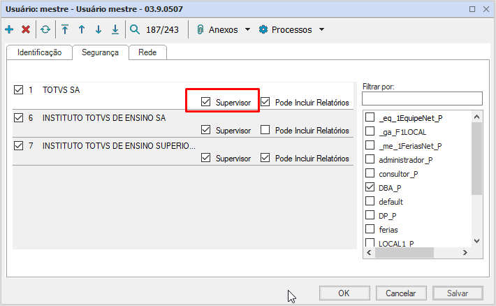Click the horizontal scrollbar thumb in profile list
This screenshot has width=496, height=306.
pyautogui.click(x=404, y=252)
